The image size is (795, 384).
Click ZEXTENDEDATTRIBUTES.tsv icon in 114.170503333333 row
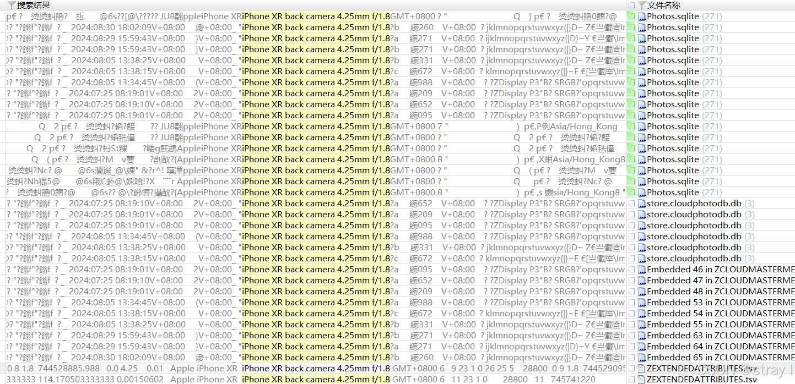tap(642, 380)
